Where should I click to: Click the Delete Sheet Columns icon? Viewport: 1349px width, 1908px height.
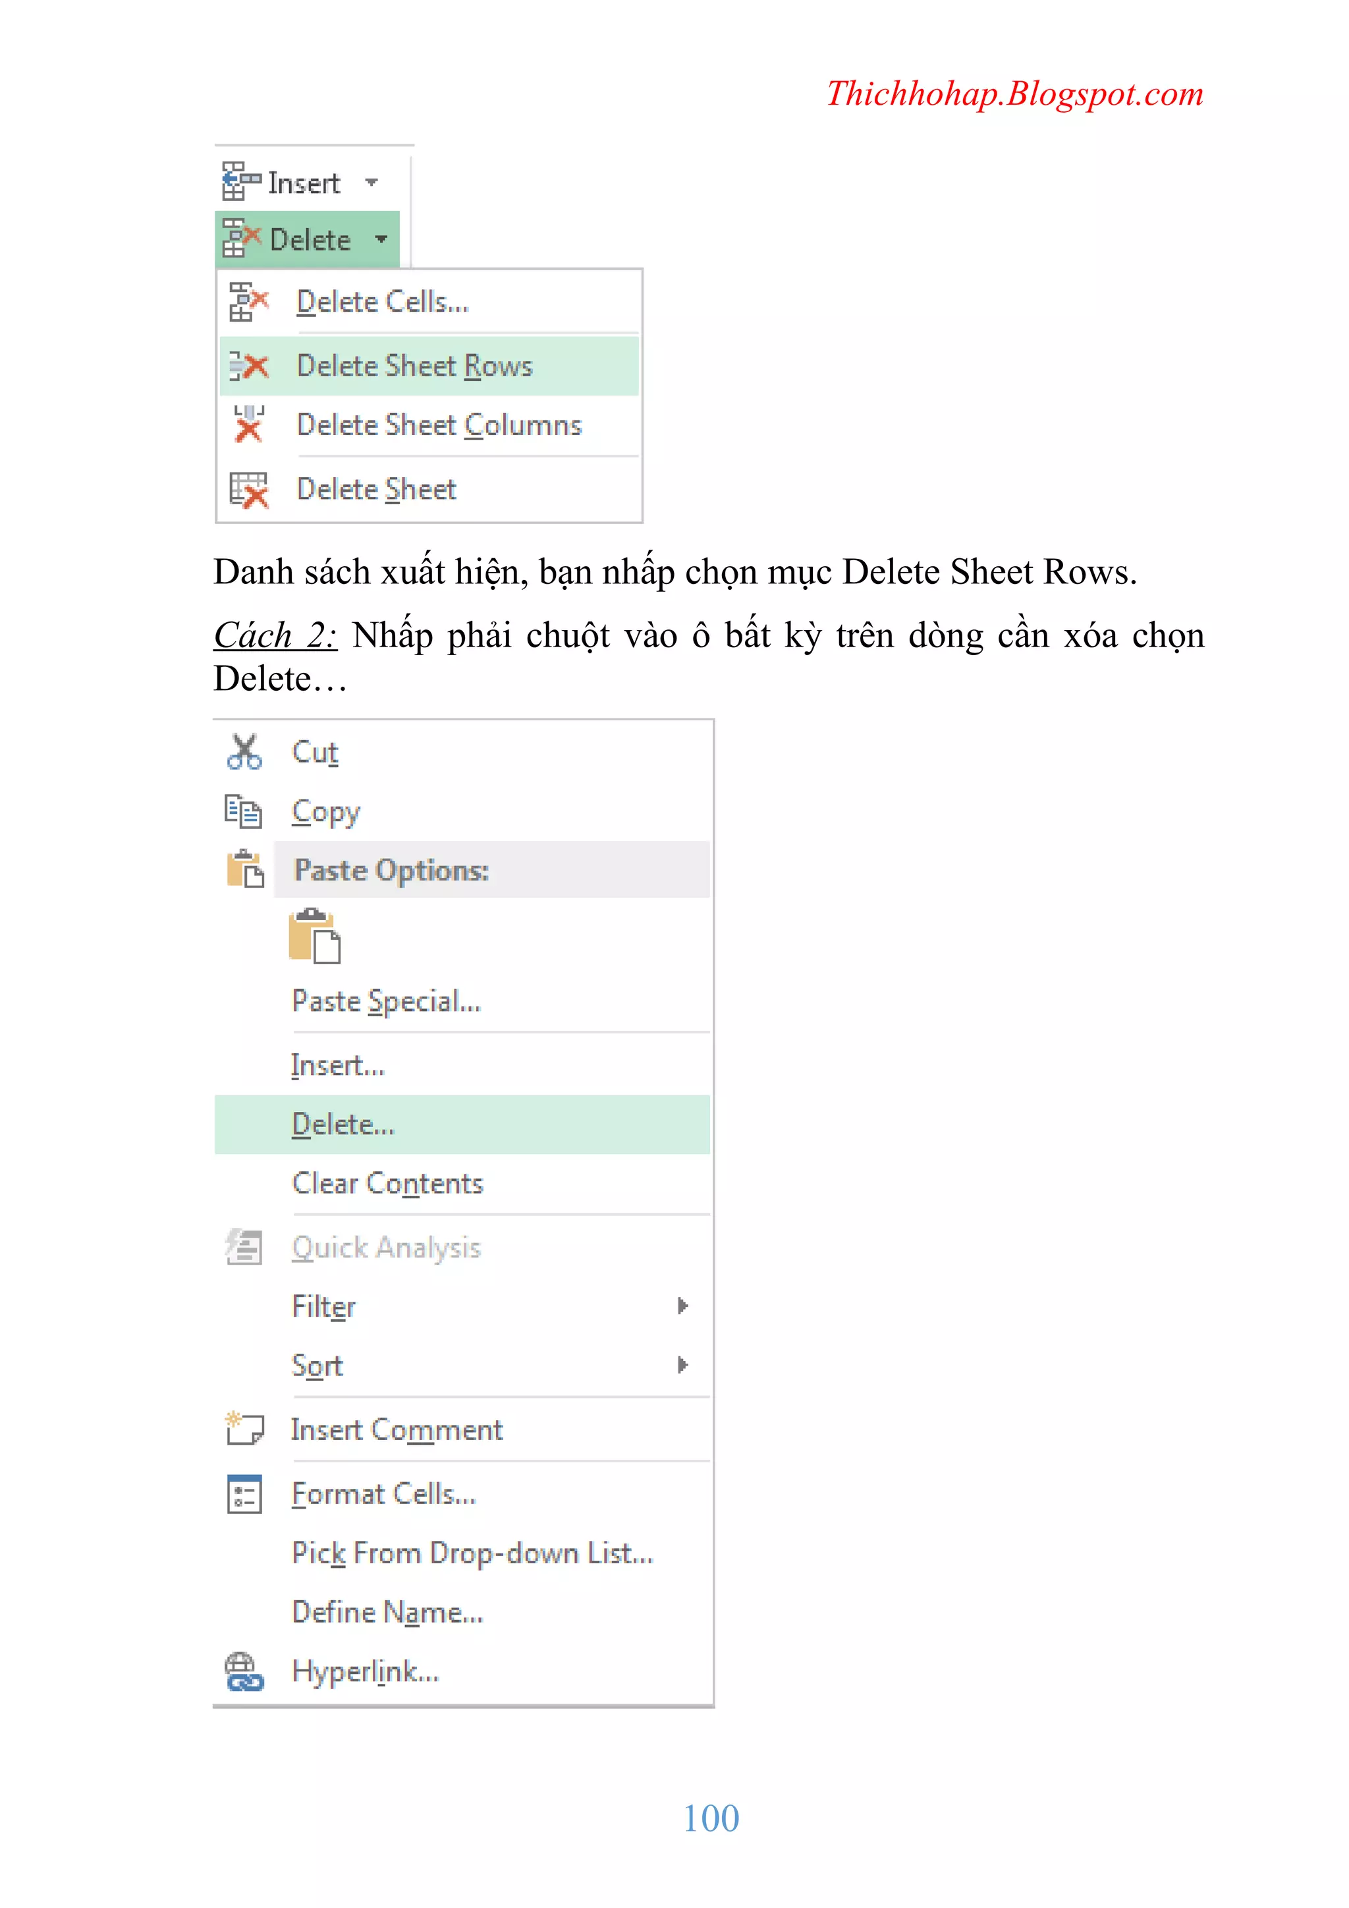[x=248, y=424]
